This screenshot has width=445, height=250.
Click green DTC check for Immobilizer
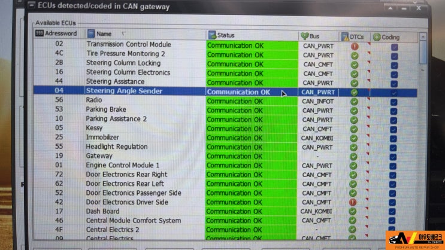353,138
